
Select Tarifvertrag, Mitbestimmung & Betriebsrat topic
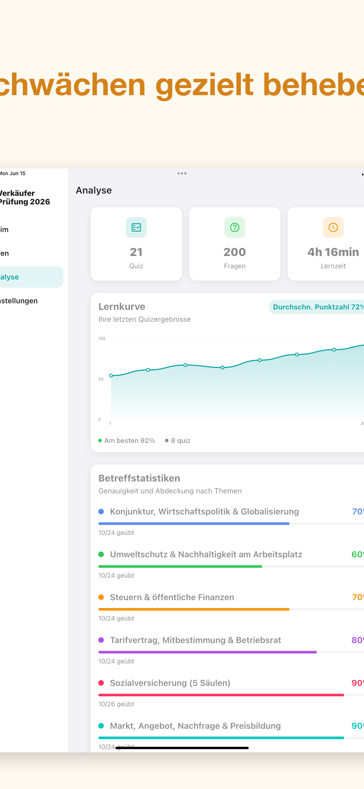(x=195, y=640)
